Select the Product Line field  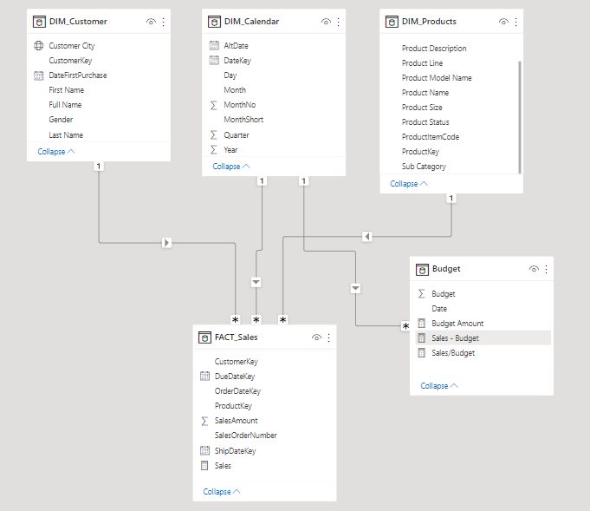tap(423, 63)
